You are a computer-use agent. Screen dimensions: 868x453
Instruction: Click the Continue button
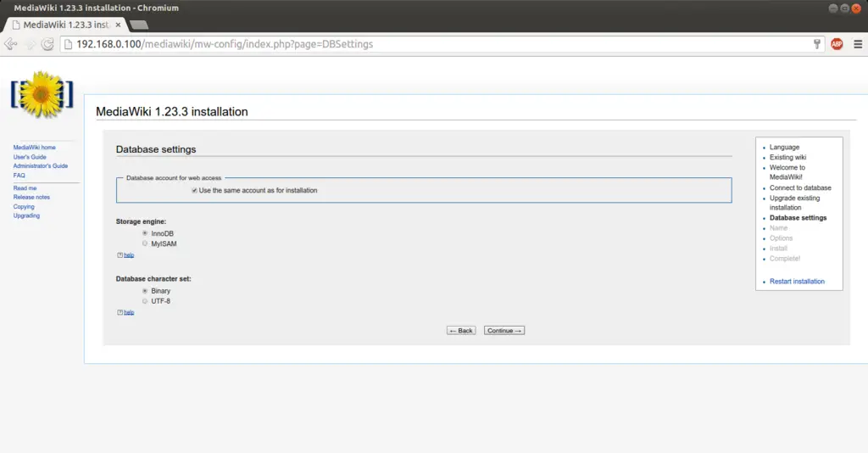(x=504, y=331)
